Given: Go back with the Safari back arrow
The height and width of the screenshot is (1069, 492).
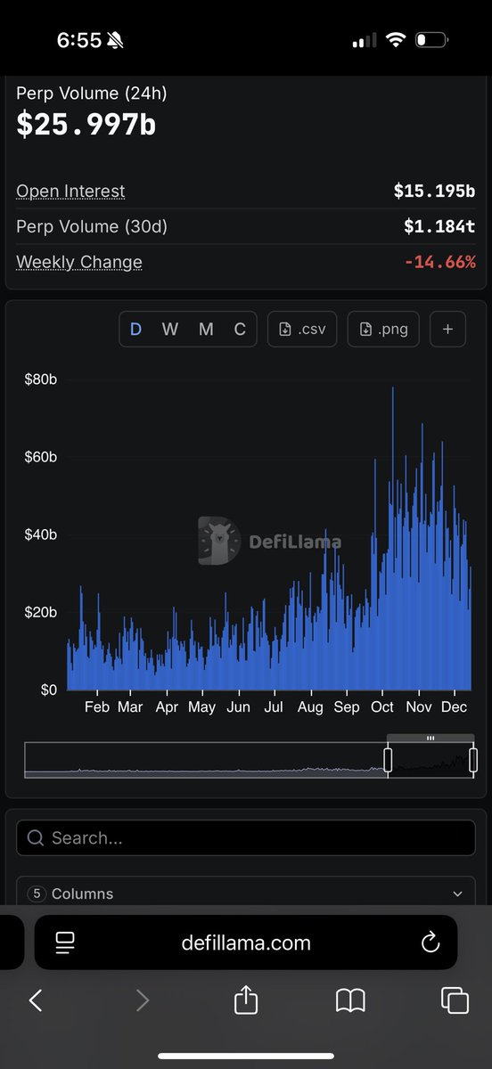Looking at the screenshot, I should (36, 1000).
